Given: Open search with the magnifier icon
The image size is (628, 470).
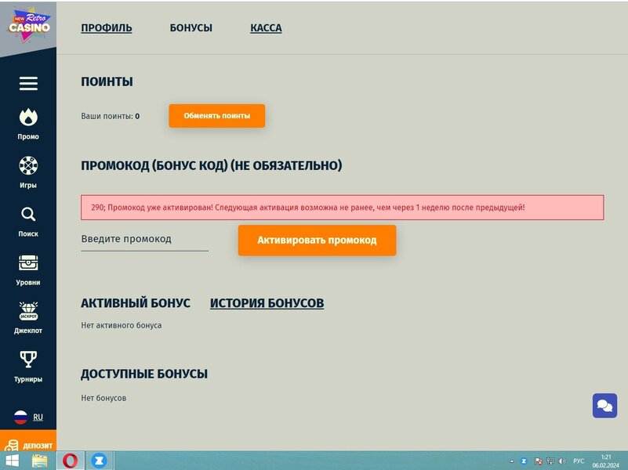Looking at the screenshot, I should [x=28, y=214].
